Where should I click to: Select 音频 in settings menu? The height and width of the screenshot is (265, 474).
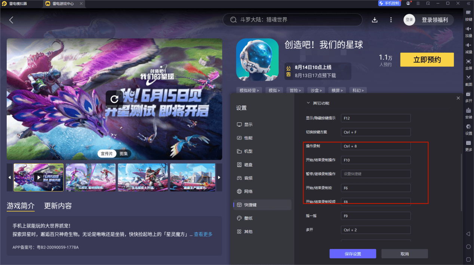coord(262,178)
